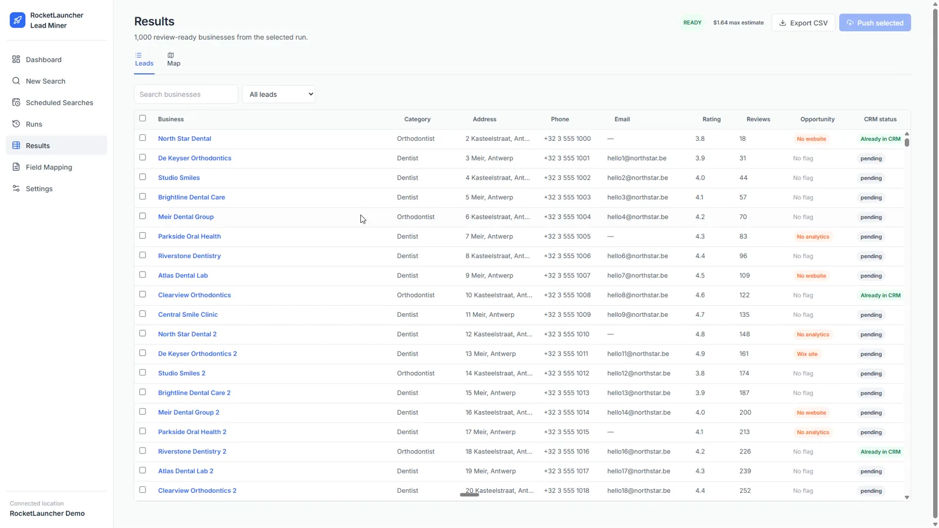Screen dimensions: 939x528
Task: Open the Clearview Orthodontics business link
Action: [194, 295]
